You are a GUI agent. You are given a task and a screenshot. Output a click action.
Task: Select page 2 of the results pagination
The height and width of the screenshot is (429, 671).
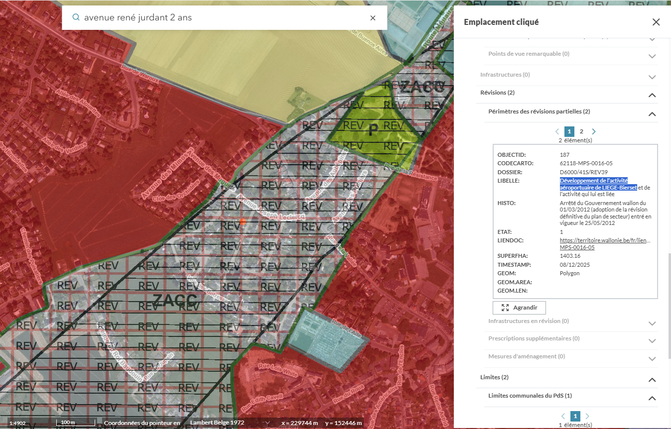point(581,131)
